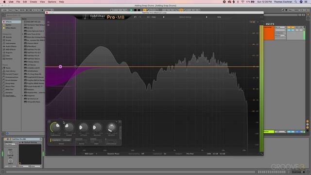Select the Effects collection in browser
Screen dimensions: 311x175
(x=12, y=22)
